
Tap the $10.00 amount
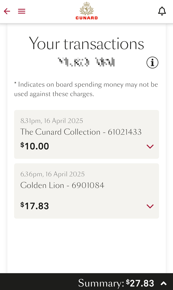click(35, 146)
